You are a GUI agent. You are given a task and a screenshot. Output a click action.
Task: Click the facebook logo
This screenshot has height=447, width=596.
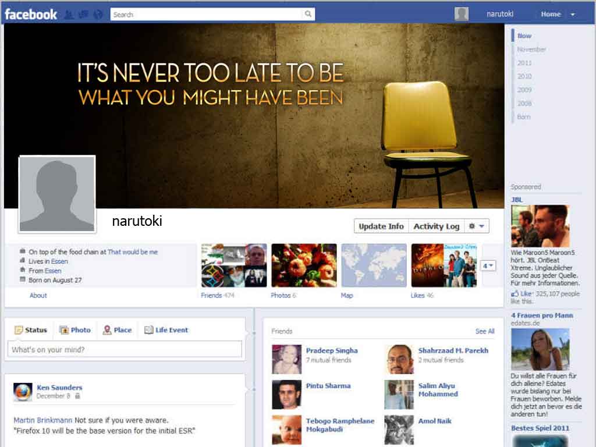click(x=31, y=15)
